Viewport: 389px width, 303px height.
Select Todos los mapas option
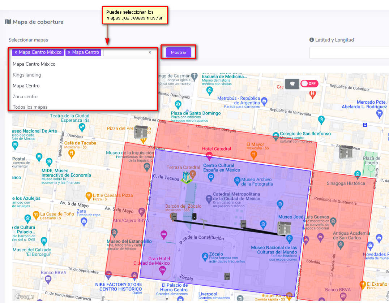(30, 107)
